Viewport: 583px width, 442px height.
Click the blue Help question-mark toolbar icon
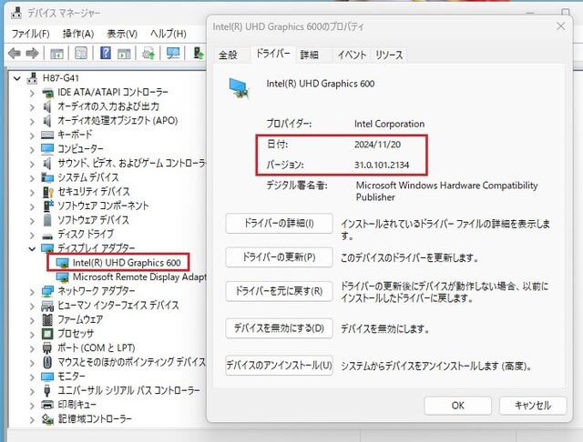[106, 53]
